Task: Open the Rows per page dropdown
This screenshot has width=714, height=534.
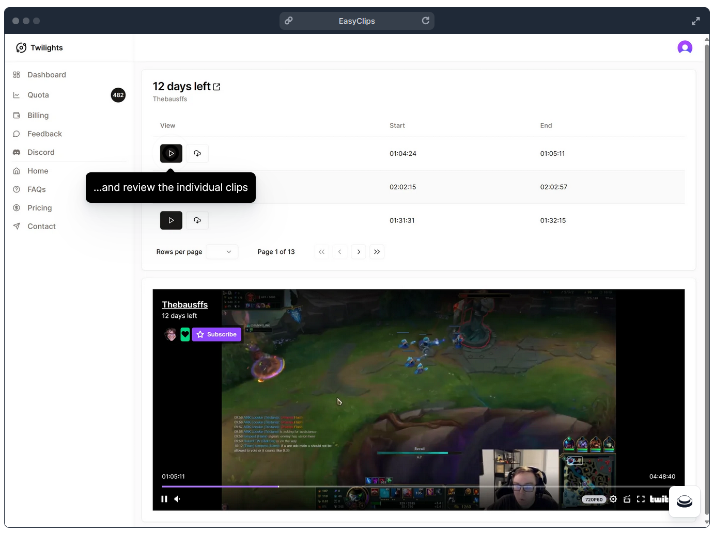Action: click(x=222, y=252)
